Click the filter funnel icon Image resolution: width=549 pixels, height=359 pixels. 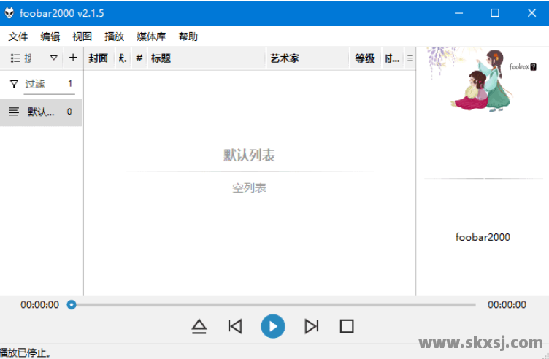14,85
